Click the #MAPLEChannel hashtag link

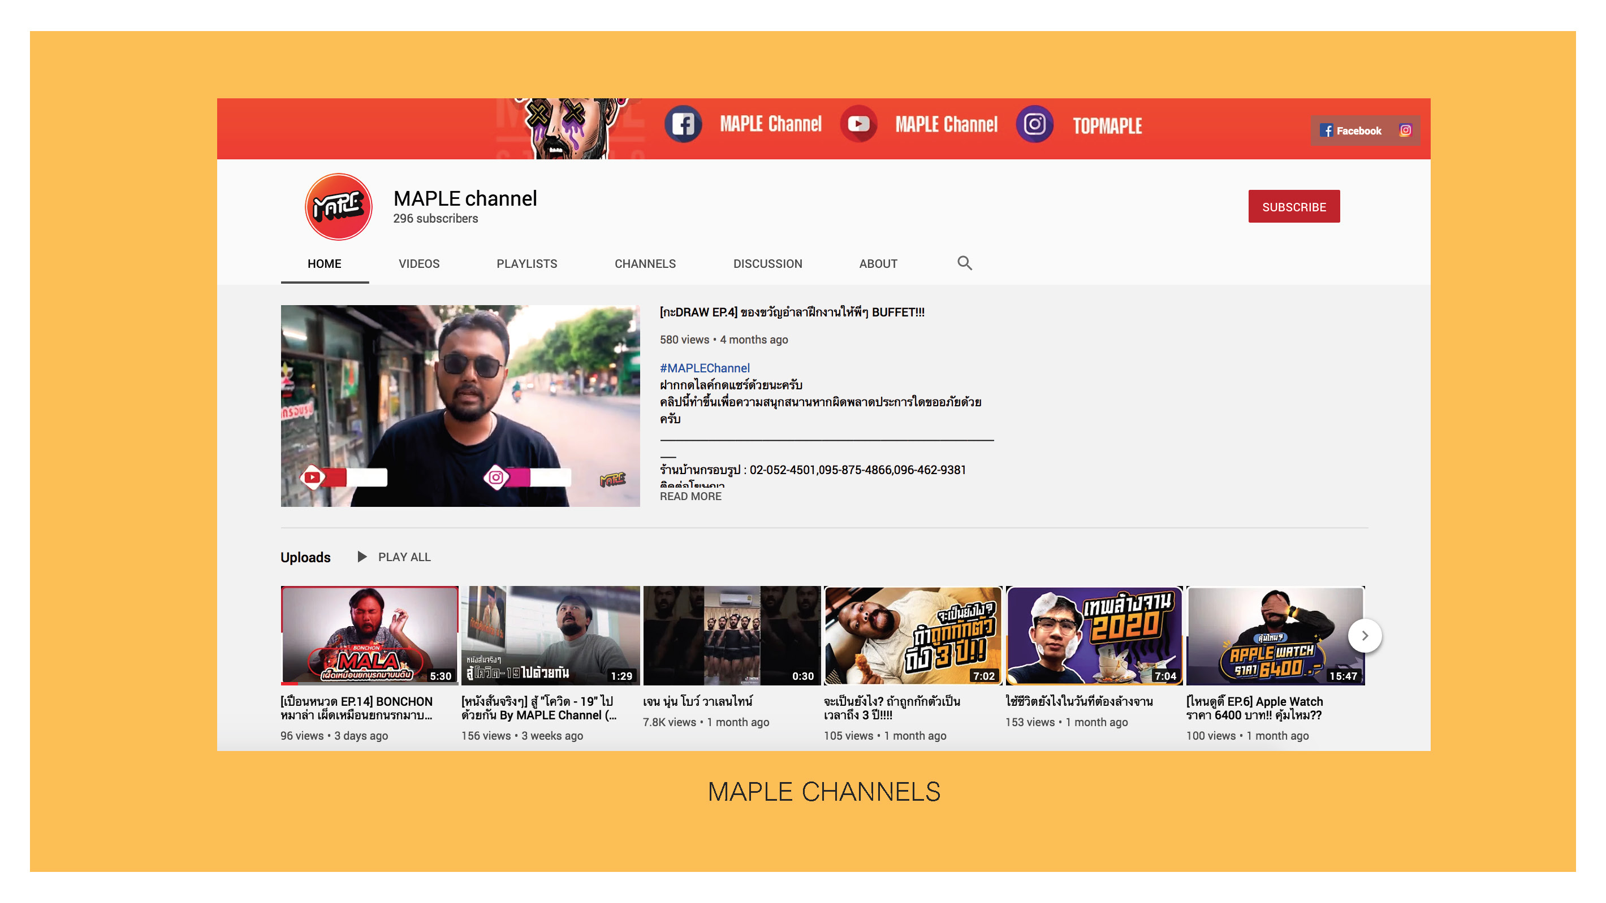[705, 368]
